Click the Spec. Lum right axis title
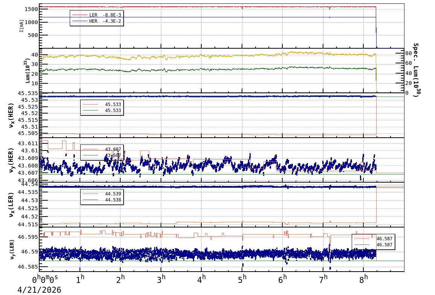Image resolution: width=435 pixels, height=295 pixels. 415,70
